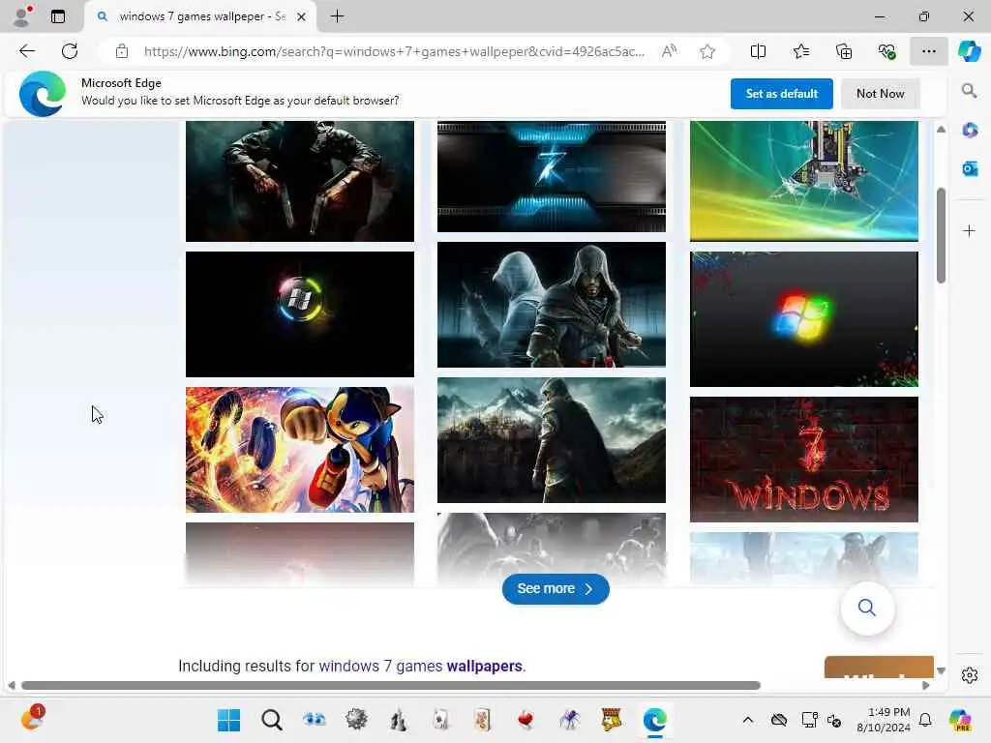Viewport: 991px width, 743px height.
Task: Launch Spider Solitaire taskbar icon
Action: (x=569, y=720)
